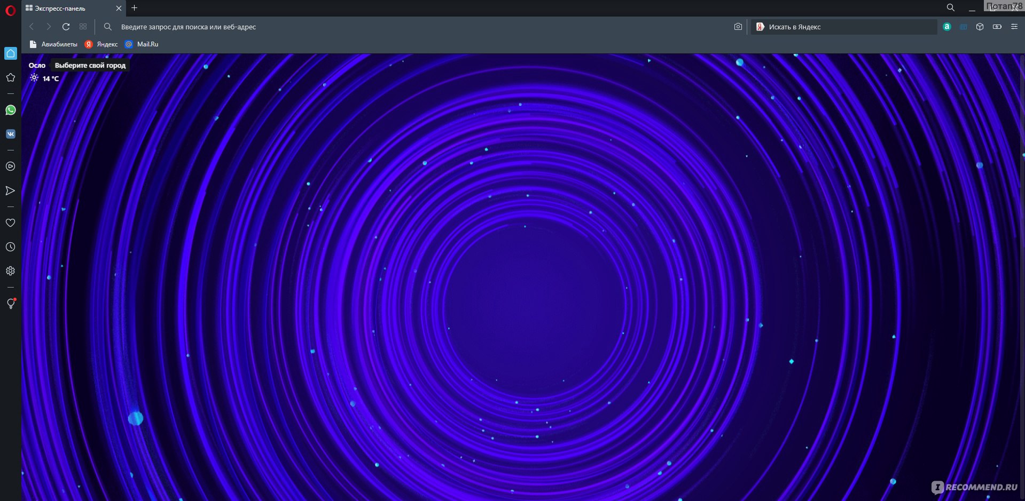Open the Яндекс bookmark
The width and height of the screenshot is (1025, 501).
101,44
